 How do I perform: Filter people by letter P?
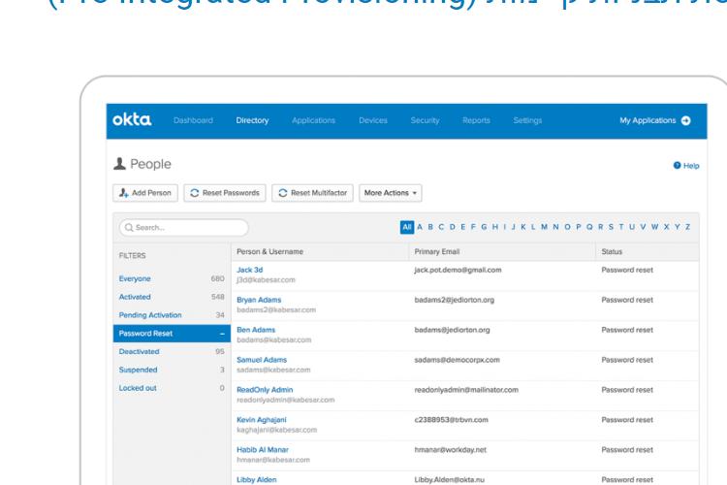[578, 227]
